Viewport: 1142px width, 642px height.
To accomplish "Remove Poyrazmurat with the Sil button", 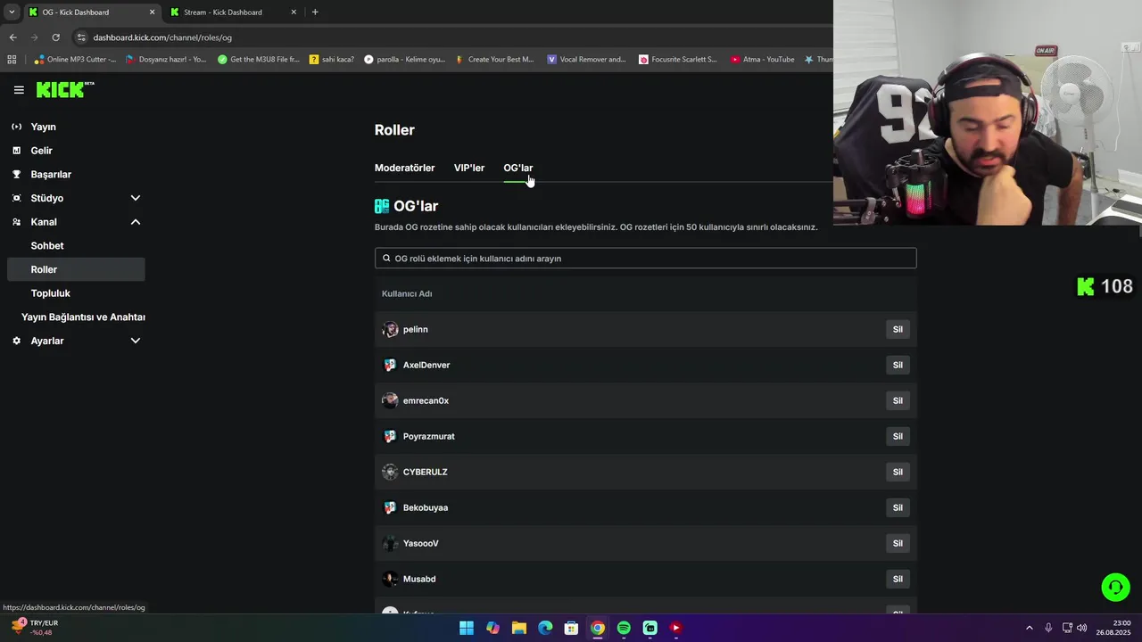I will 898,436.
